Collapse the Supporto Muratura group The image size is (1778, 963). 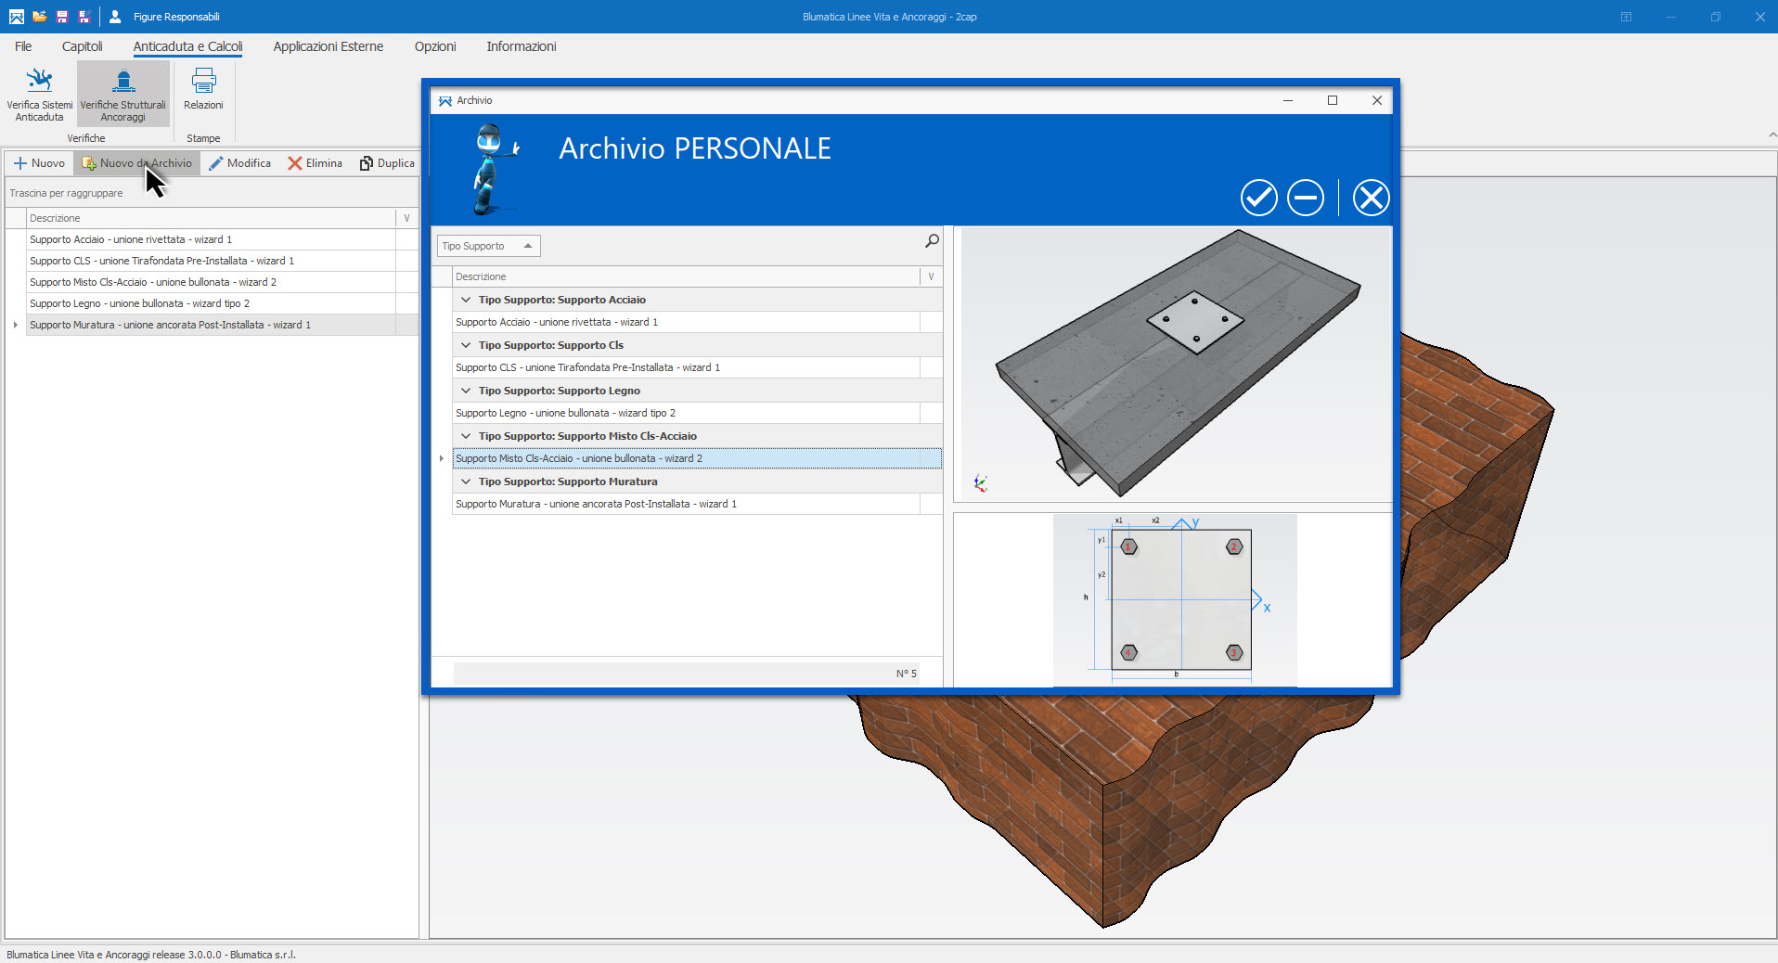(x=466, y=481)
